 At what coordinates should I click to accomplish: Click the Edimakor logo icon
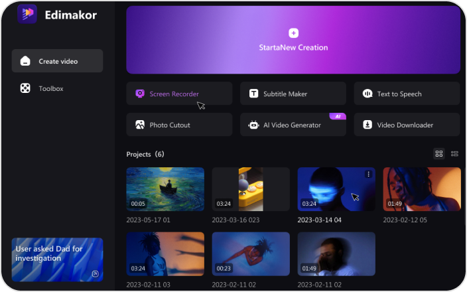click(27, 14)
